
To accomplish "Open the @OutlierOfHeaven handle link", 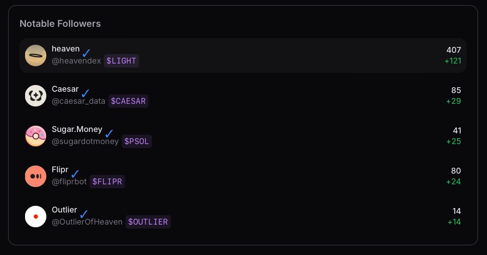I will click(87, 222).
